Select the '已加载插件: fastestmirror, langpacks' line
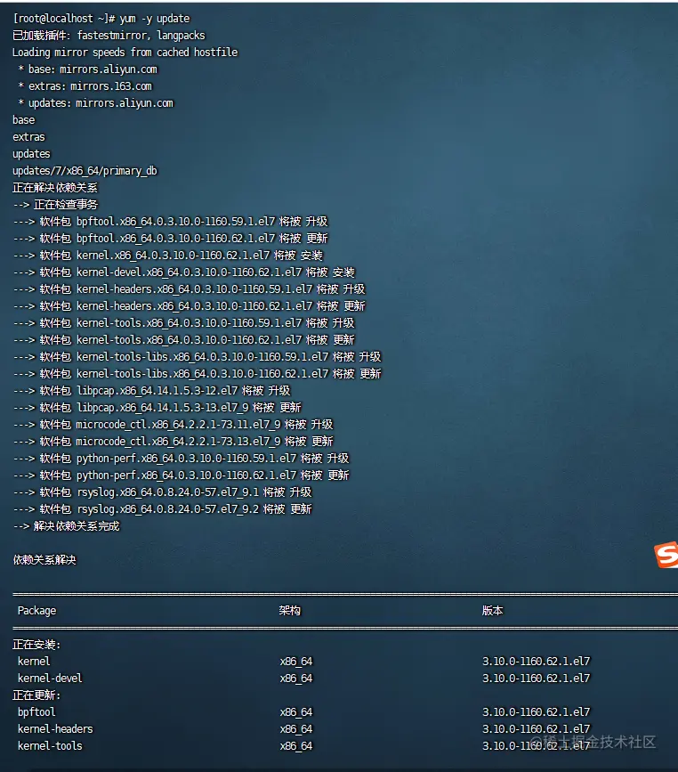Viewport: 678px width, 772px height. [109, 36]
